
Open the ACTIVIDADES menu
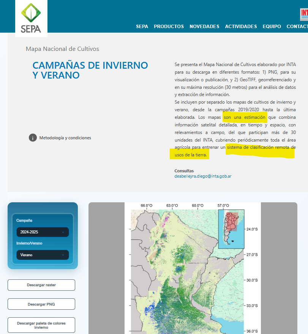(241, 27)
